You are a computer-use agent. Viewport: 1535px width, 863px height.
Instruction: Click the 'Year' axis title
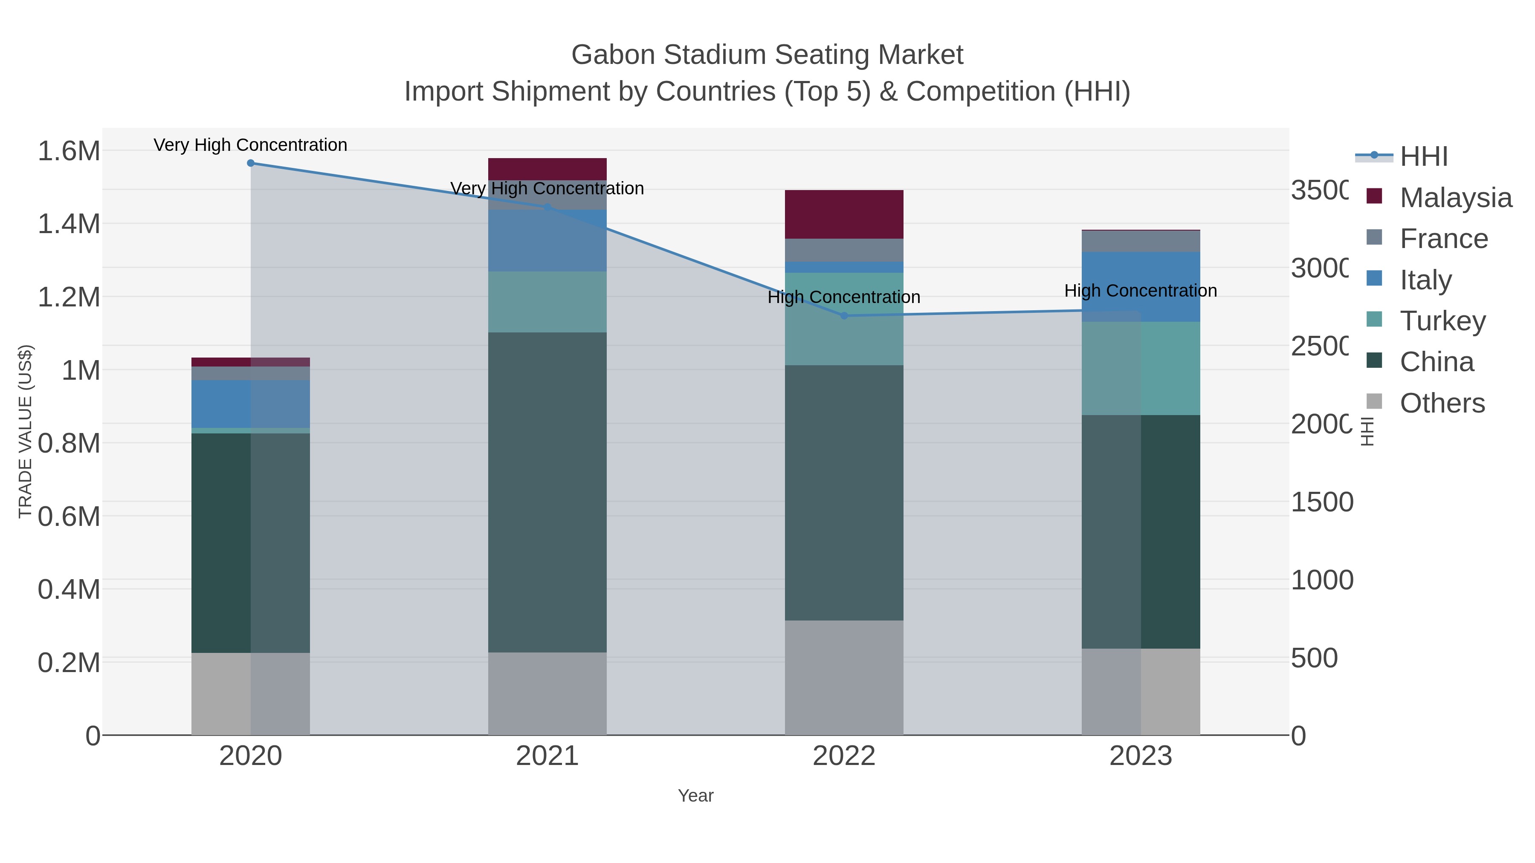[695, 796]
